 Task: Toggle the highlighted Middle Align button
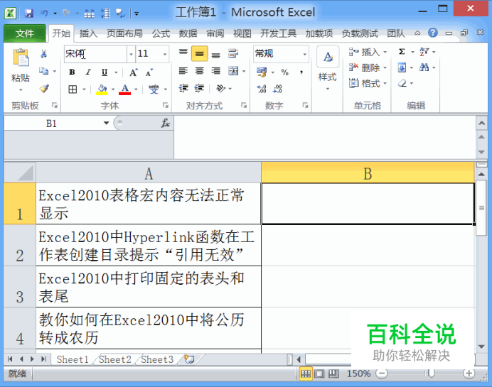coord(200,54)
